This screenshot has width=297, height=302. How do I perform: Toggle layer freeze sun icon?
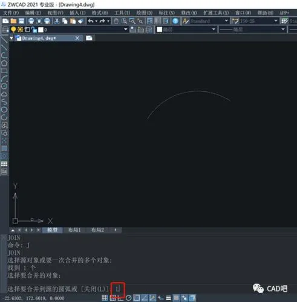(20, 30)
